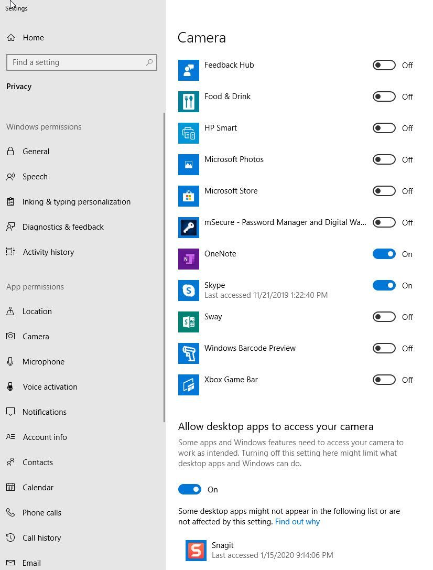
Task: Enable camera access for Sway
Action: click(x=384, y=317)
